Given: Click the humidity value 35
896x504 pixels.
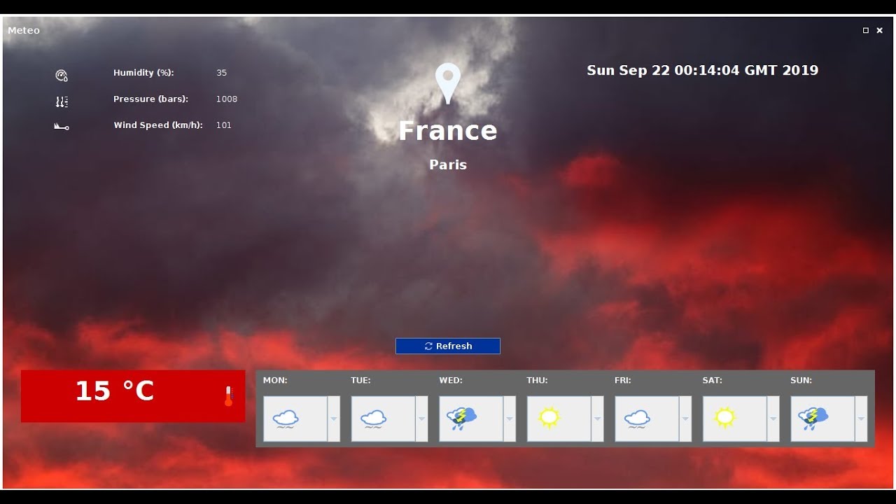Looking at the screenshot, I should (222, 73).
